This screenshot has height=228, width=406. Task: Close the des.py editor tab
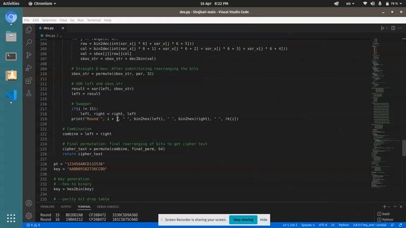click(x=63, y=28)
